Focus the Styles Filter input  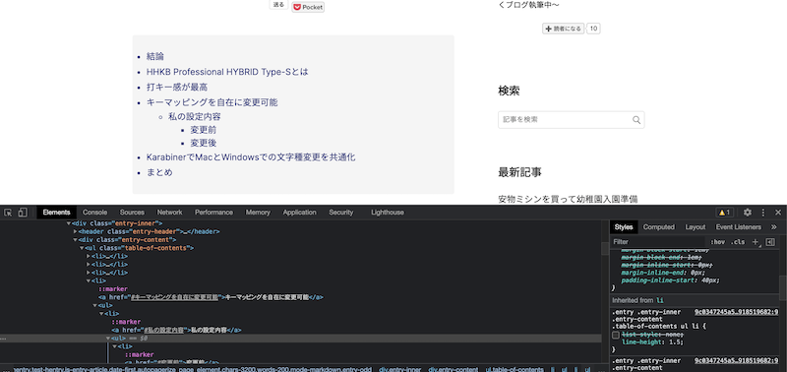(x=658, y=242)
